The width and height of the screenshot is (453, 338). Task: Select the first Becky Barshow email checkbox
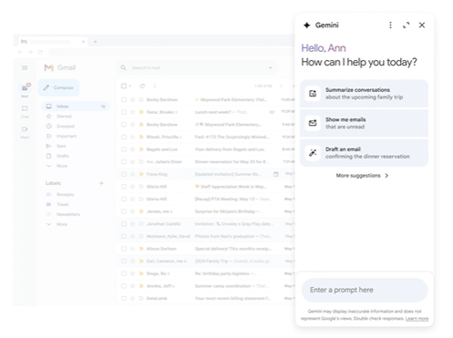coord(124,99)
